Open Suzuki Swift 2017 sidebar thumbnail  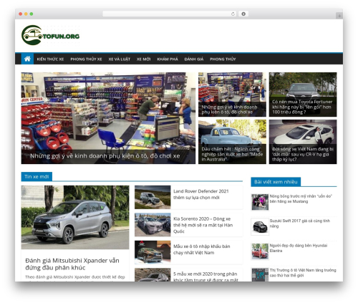pos(260,226)
